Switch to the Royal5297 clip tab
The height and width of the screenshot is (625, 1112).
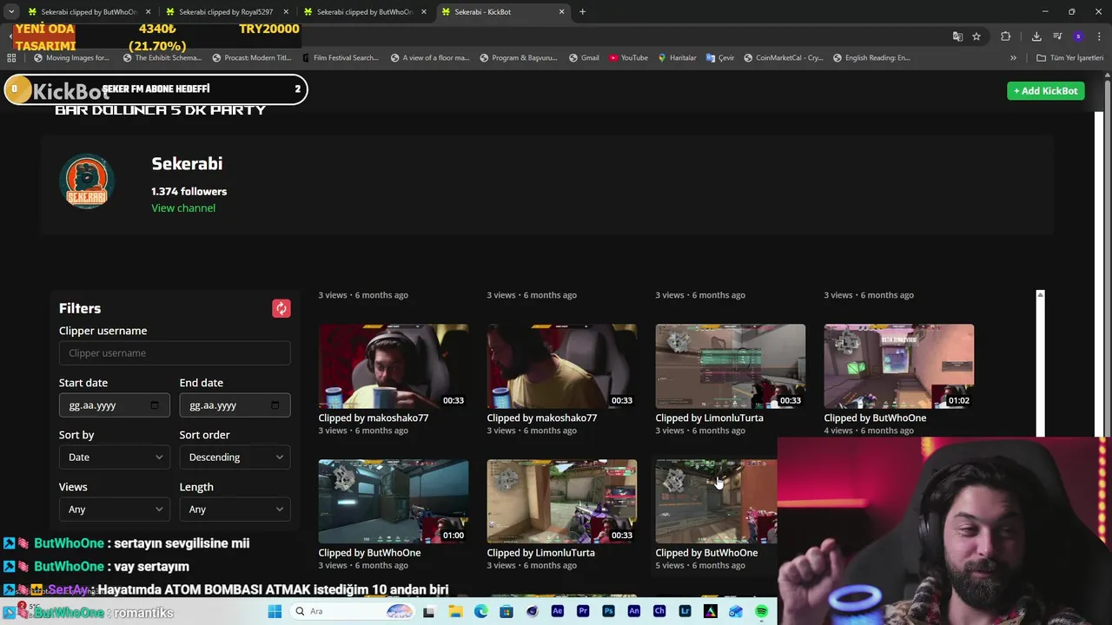[226, 12]
